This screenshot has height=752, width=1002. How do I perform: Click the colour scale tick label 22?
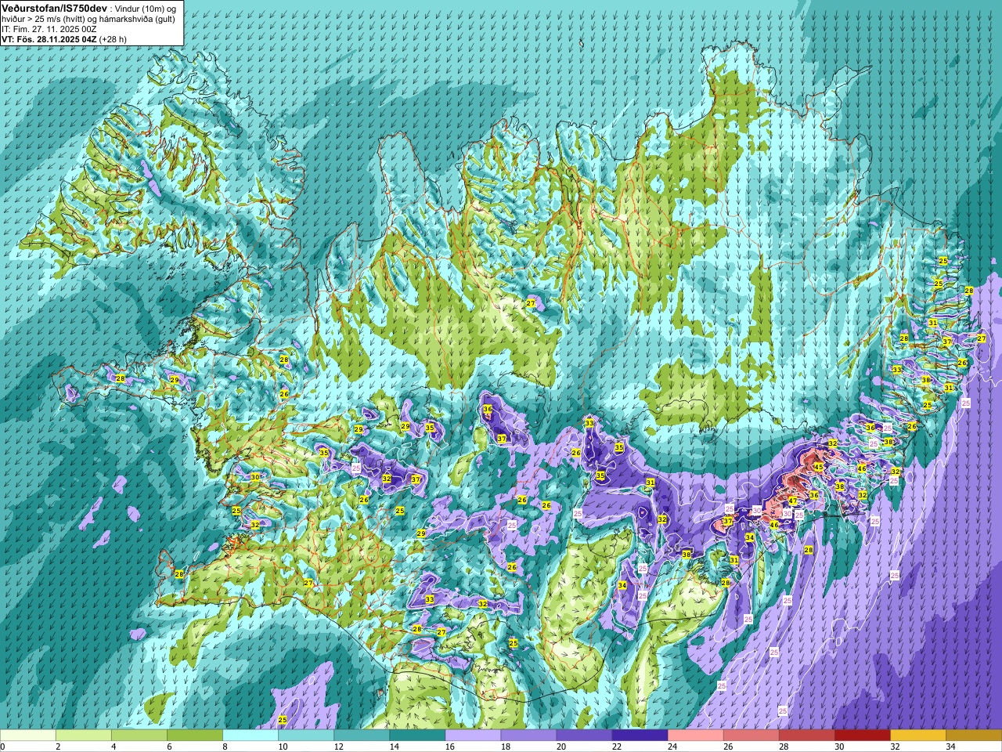point(617,747)
